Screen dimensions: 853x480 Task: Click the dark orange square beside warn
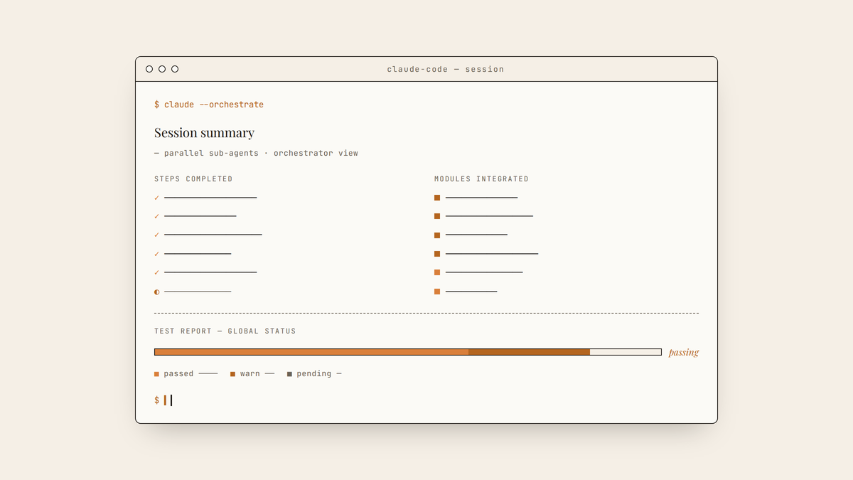click(x=232, y=374)
